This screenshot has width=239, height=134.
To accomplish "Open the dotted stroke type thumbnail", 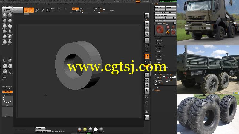I will [x=7, y=101].
